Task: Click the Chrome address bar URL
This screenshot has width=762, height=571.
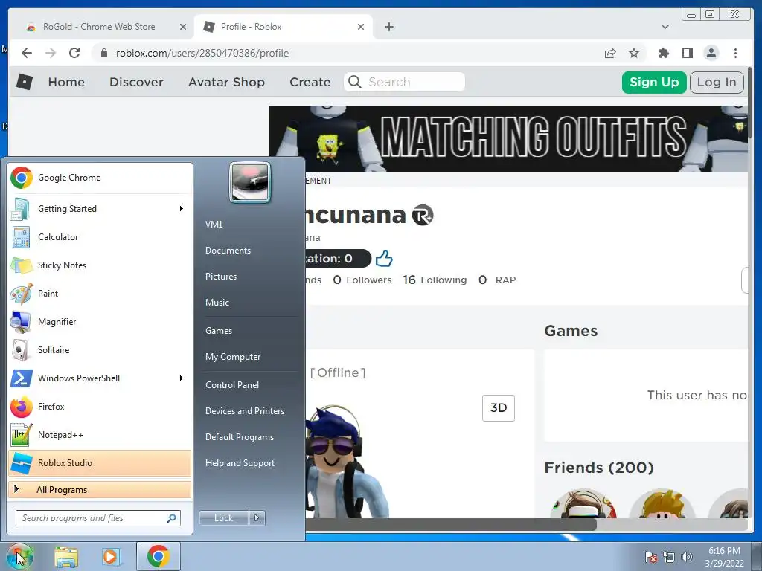Action: (x=202, y=53)
